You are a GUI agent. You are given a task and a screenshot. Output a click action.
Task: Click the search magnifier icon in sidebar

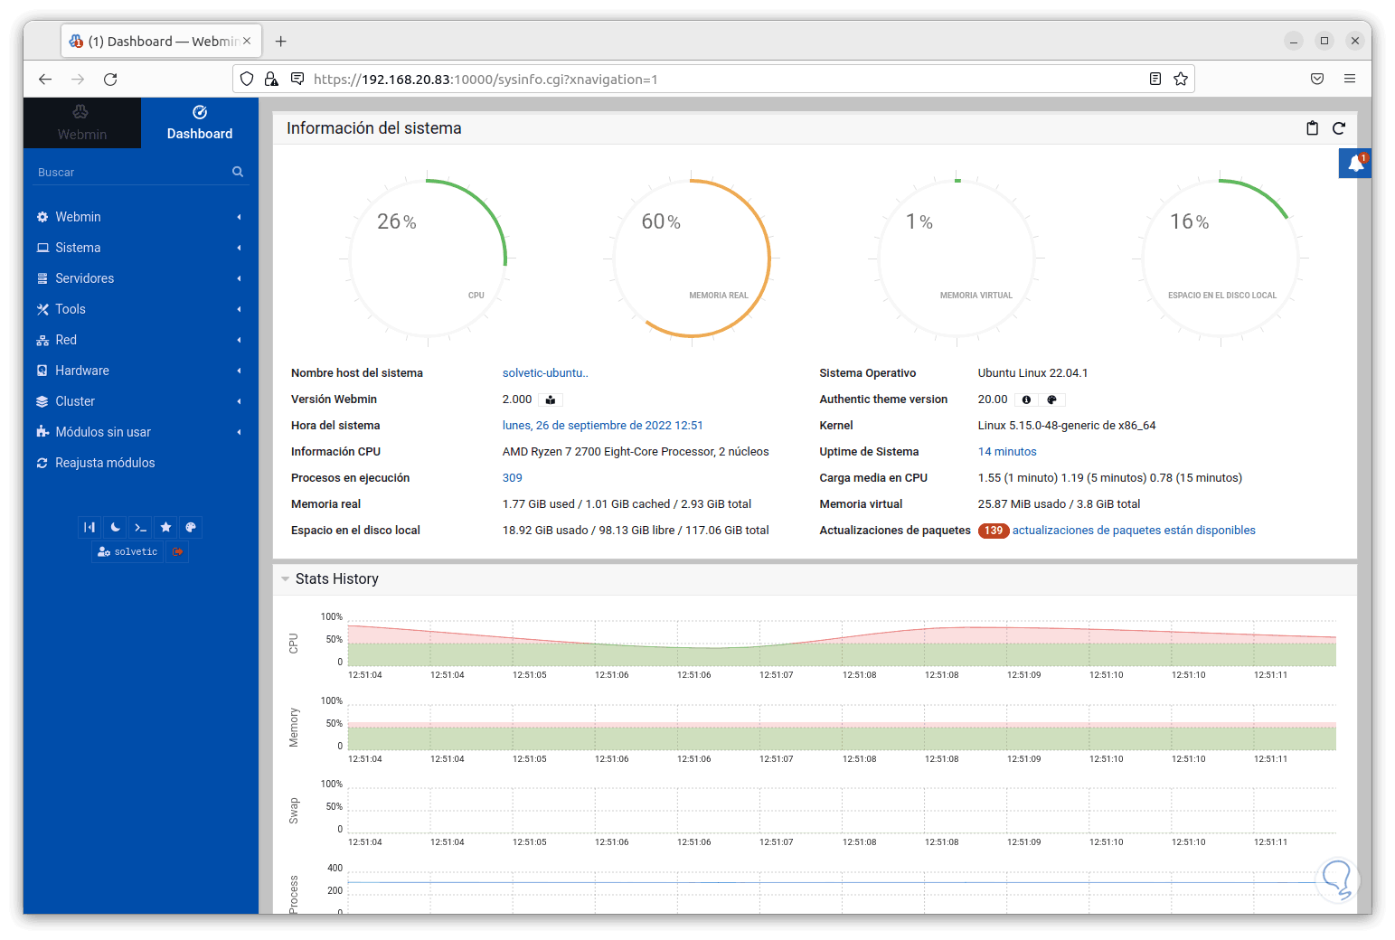(x=238, y=172)
